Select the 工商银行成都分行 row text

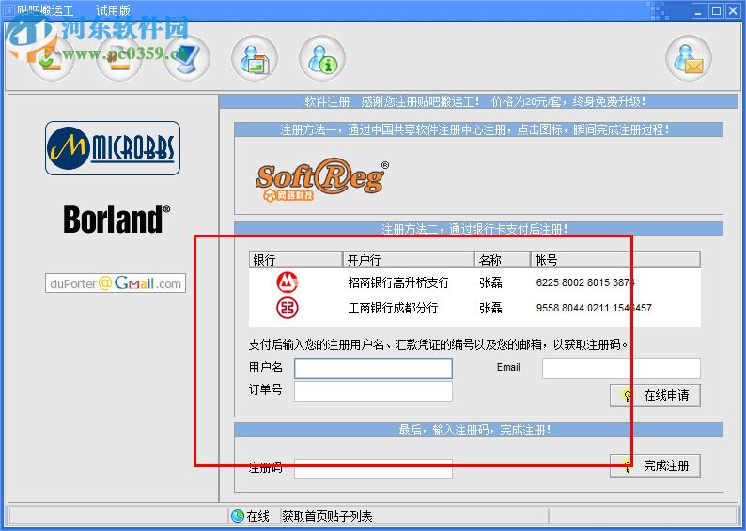393,308
